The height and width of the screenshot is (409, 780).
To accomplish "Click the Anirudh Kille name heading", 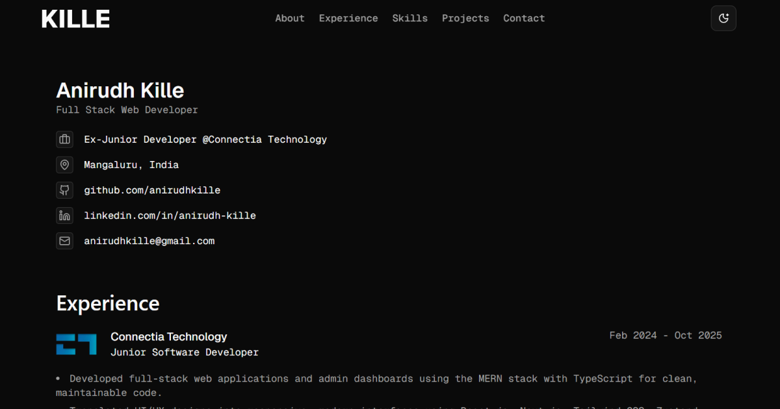I will pos(120,90).
